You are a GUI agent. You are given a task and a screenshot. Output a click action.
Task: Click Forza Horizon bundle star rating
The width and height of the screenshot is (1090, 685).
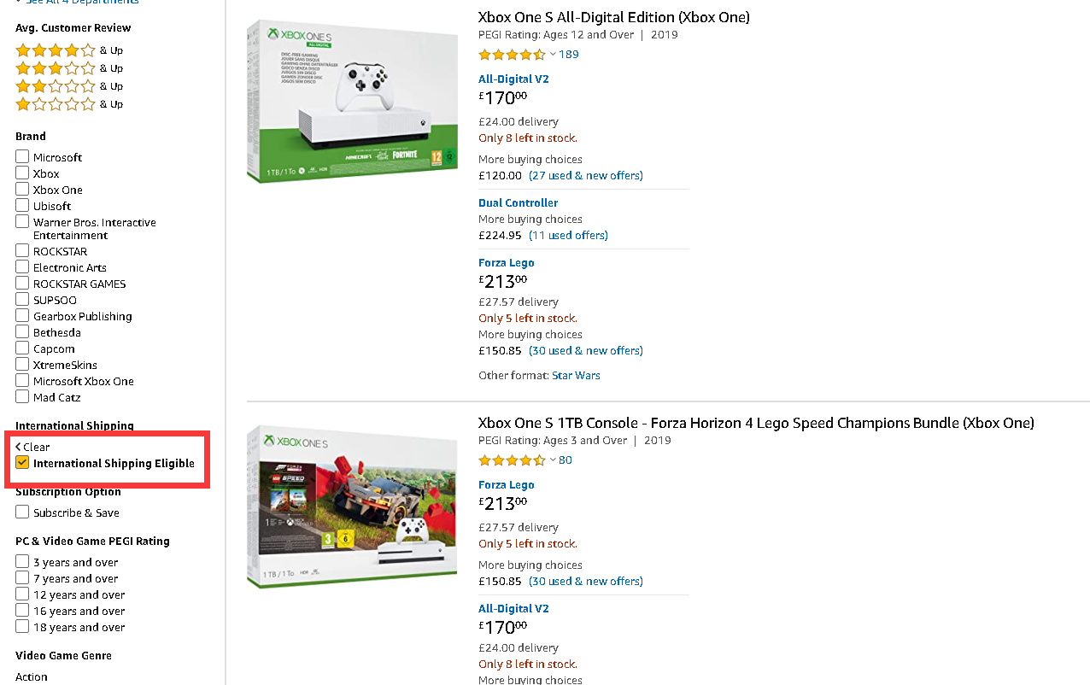click(x=512, y=460)
